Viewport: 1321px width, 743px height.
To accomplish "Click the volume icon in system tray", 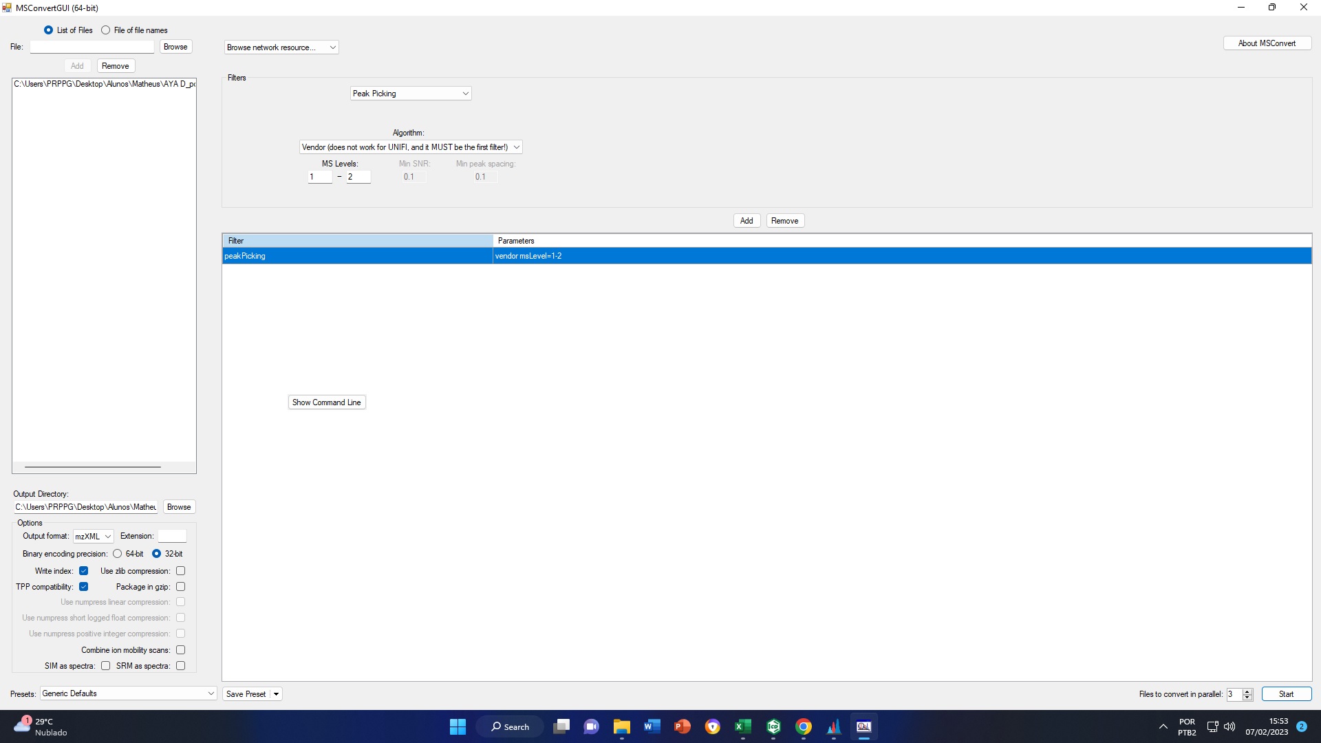I will point(1229,726).
